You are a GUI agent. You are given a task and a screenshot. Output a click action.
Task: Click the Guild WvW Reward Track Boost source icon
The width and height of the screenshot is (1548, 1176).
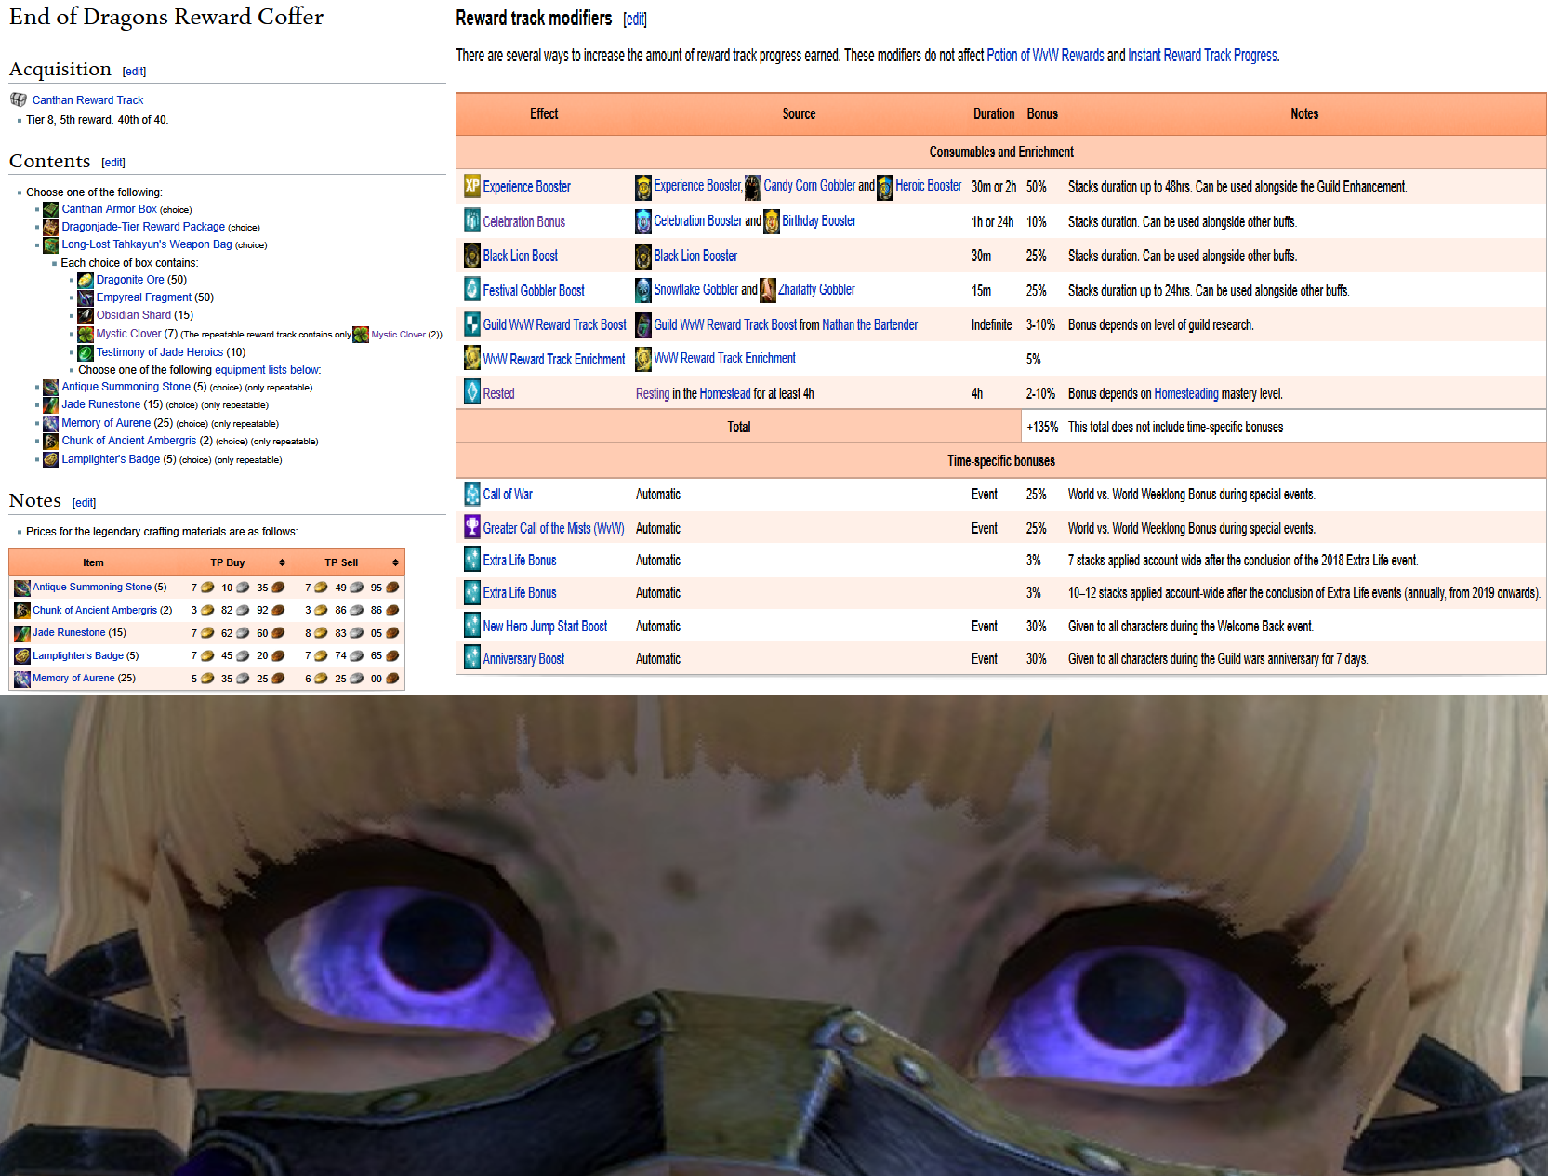click(x=643, y=324)
